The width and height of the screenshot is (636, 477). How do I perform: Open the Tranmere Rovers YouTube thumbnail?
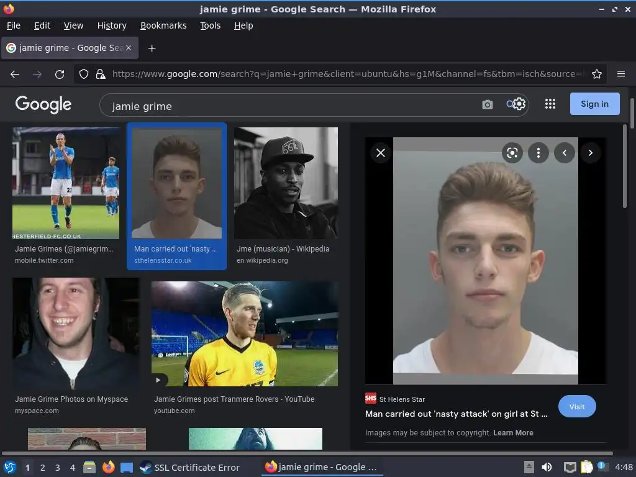[x=245, y=334]
